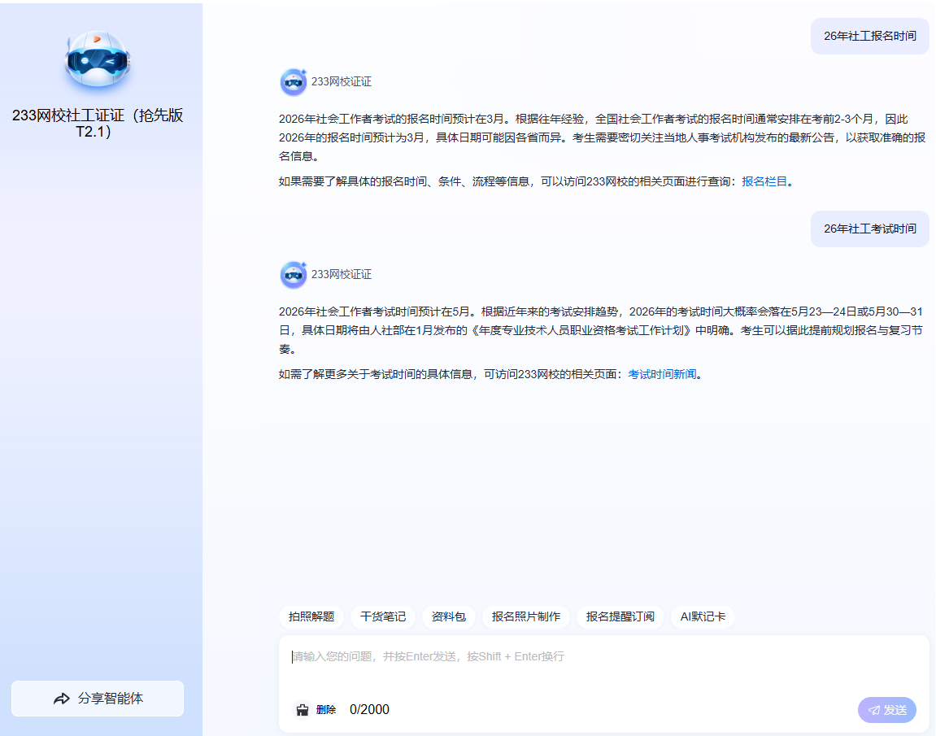Click 233网校证证 name above second reply

pyautogui.click(x=342, y=275)
